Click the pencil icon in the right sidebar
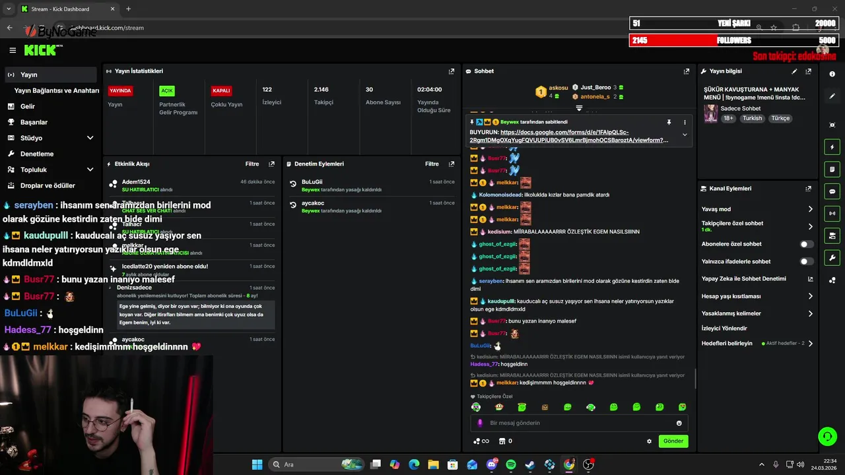 coord(832,96)
